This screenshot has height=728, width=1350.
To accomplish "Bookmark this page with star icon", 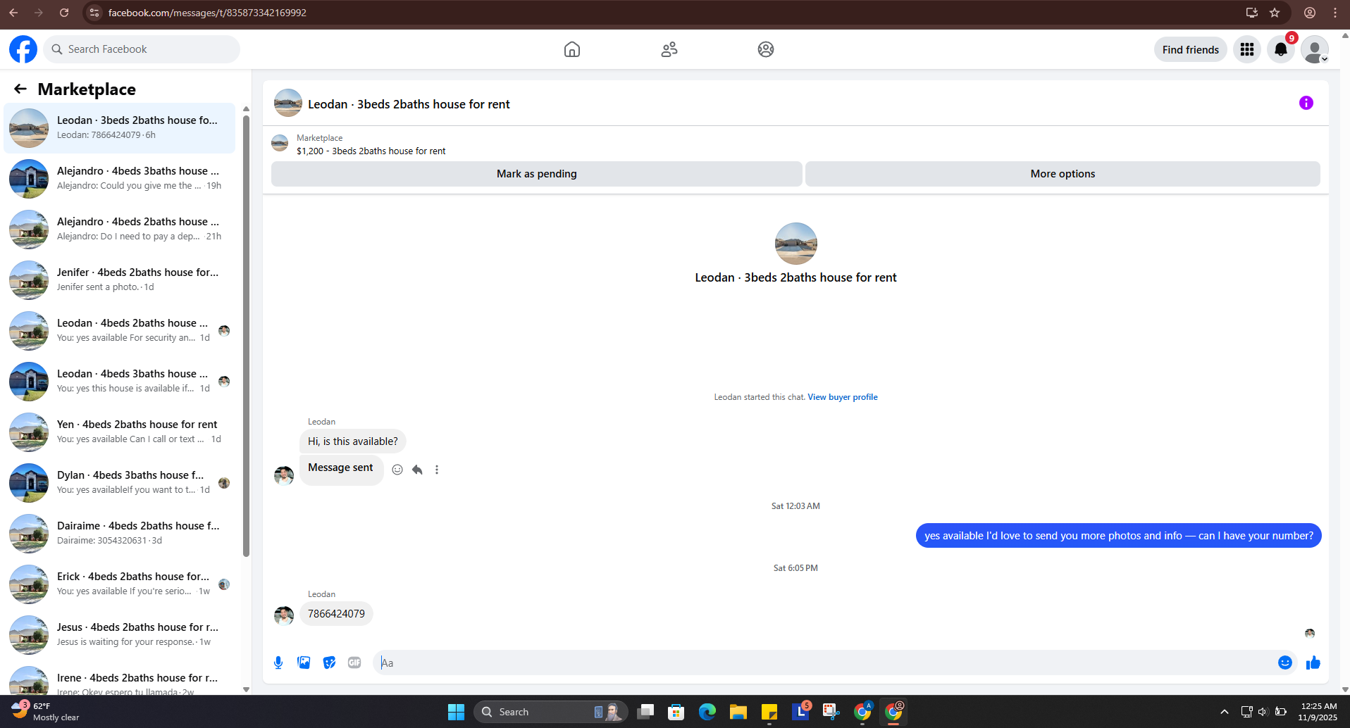I will click(1275, 13).
